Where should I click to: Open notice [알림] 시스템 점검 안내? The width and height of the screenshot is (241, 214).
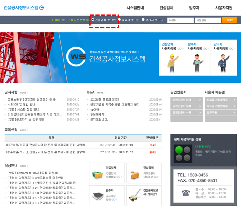click(23, 110)
